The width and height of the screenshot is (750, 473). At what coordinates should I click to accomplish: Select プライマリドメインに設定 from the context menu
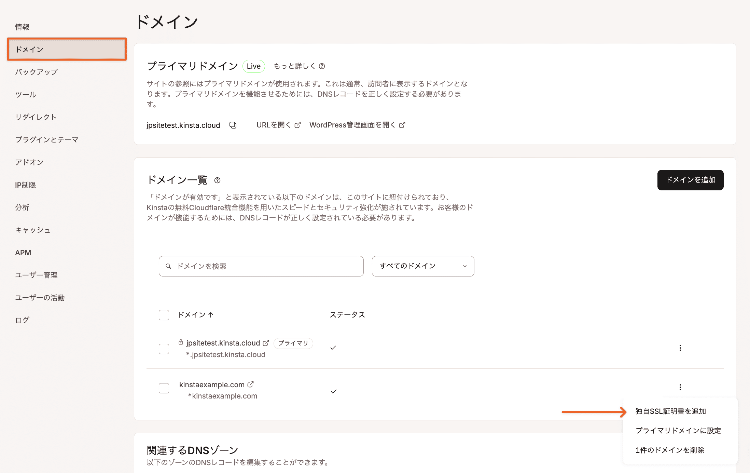click(x=678, y=430)
